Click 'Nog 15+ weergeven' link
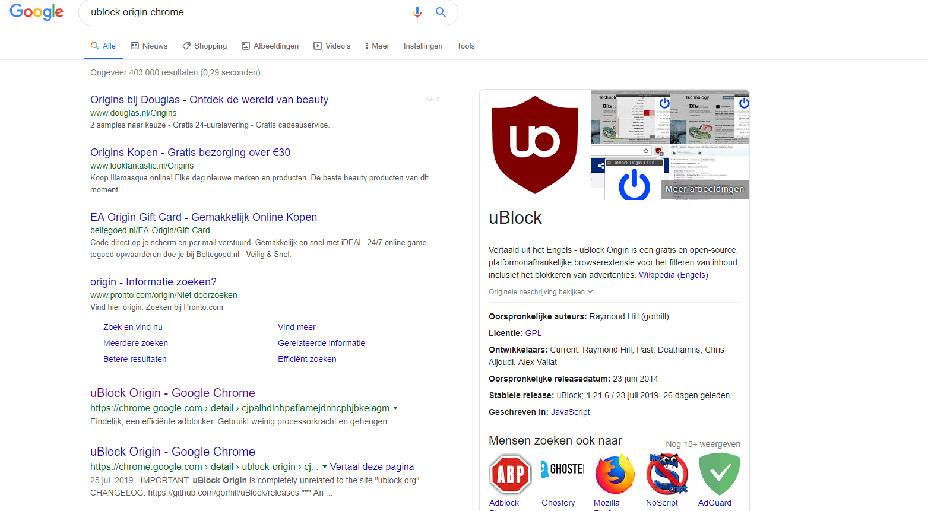The width and height of the screenshot is (928, 511). 703,444
